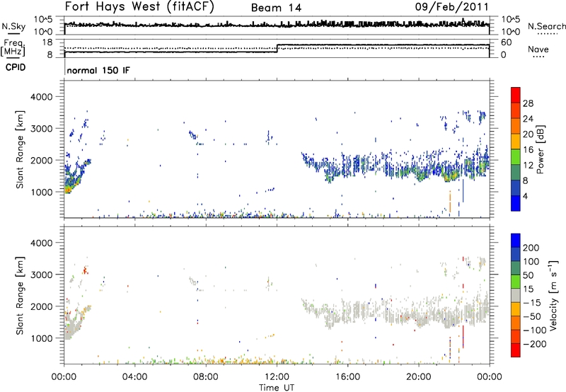Click the '12:00' time tick label
Viewport: 566px width, 392px height.
coord(277,376)
